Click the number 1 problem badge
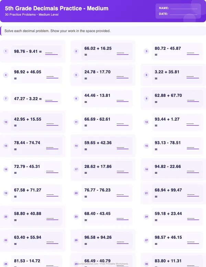206x267 pixels. click(6, 52)
